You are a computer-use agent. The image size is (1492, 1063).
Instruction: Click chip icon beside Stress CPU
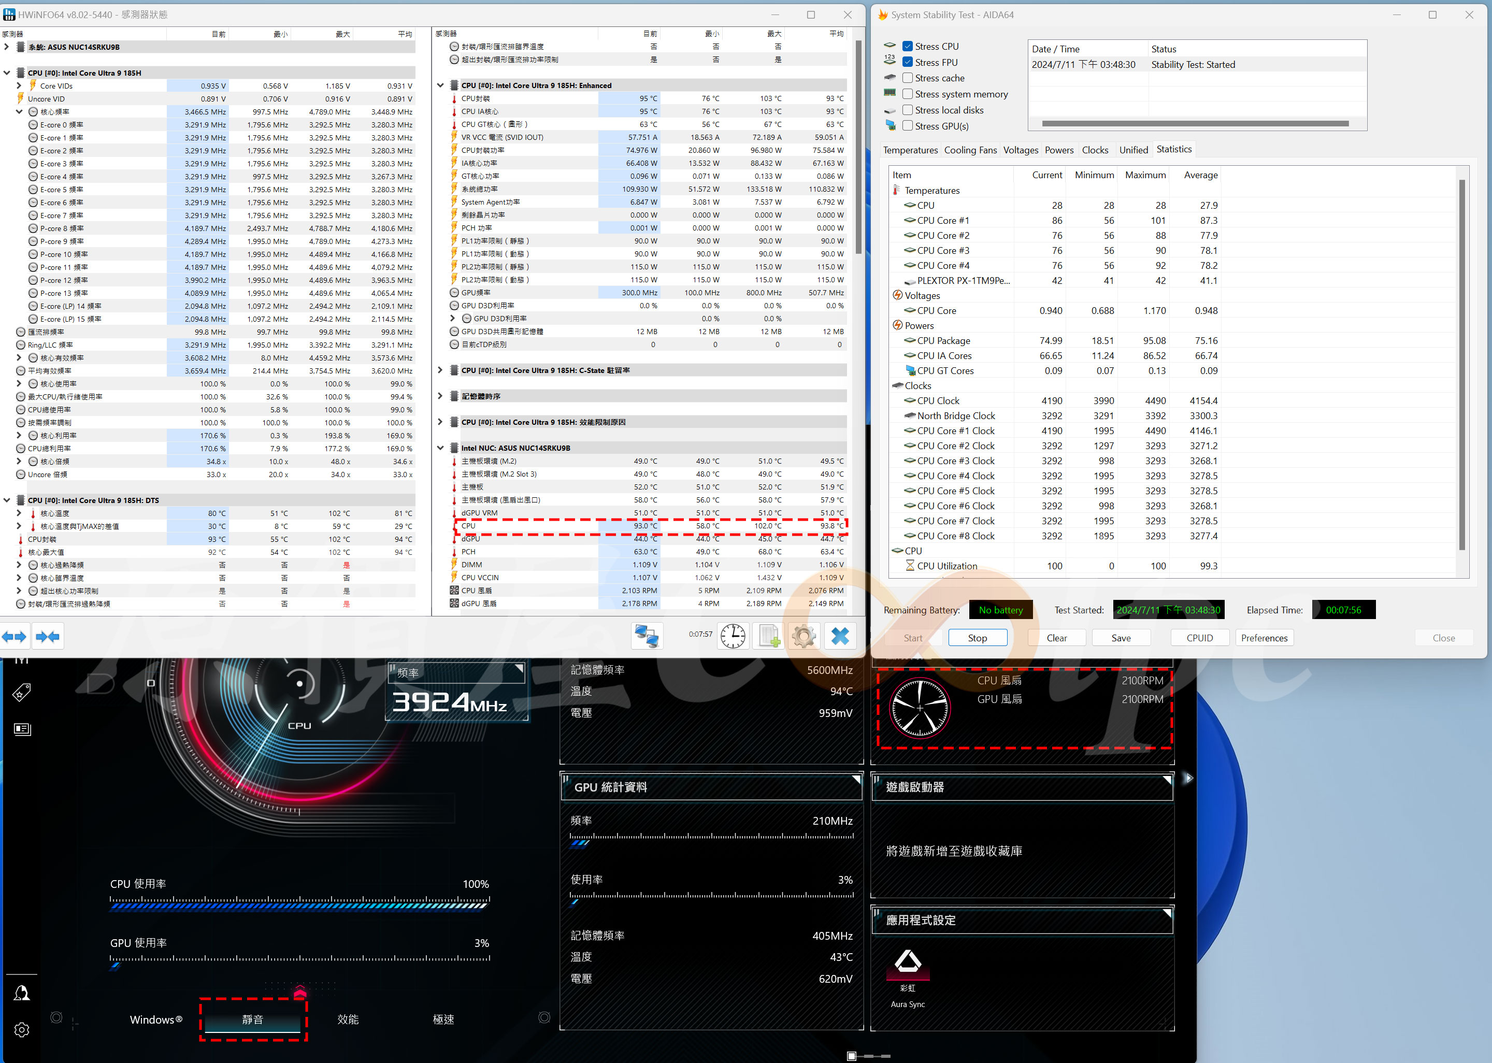890,46
